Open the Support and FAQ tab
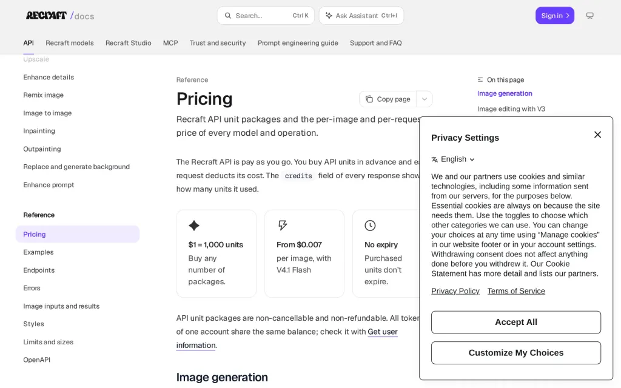The width and height of the screenshot is (621, 388). click(x=376, y=43)
